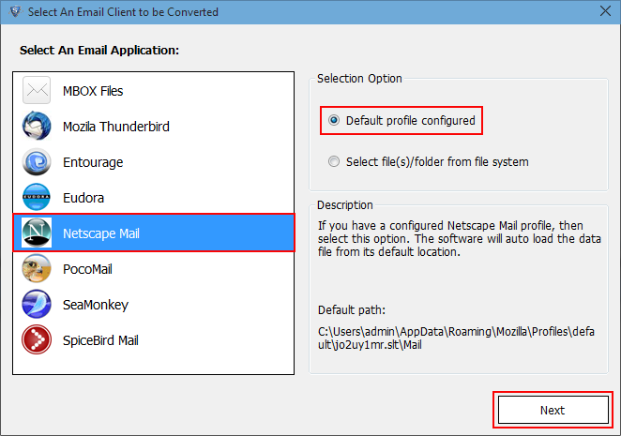Select MBOX Files list entry text
The width and height of the screenshot is (621, 436).
[93, 91]
